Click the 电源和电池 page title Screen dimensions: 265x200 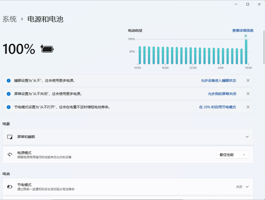pyautogui.click(x=45, y=19)
